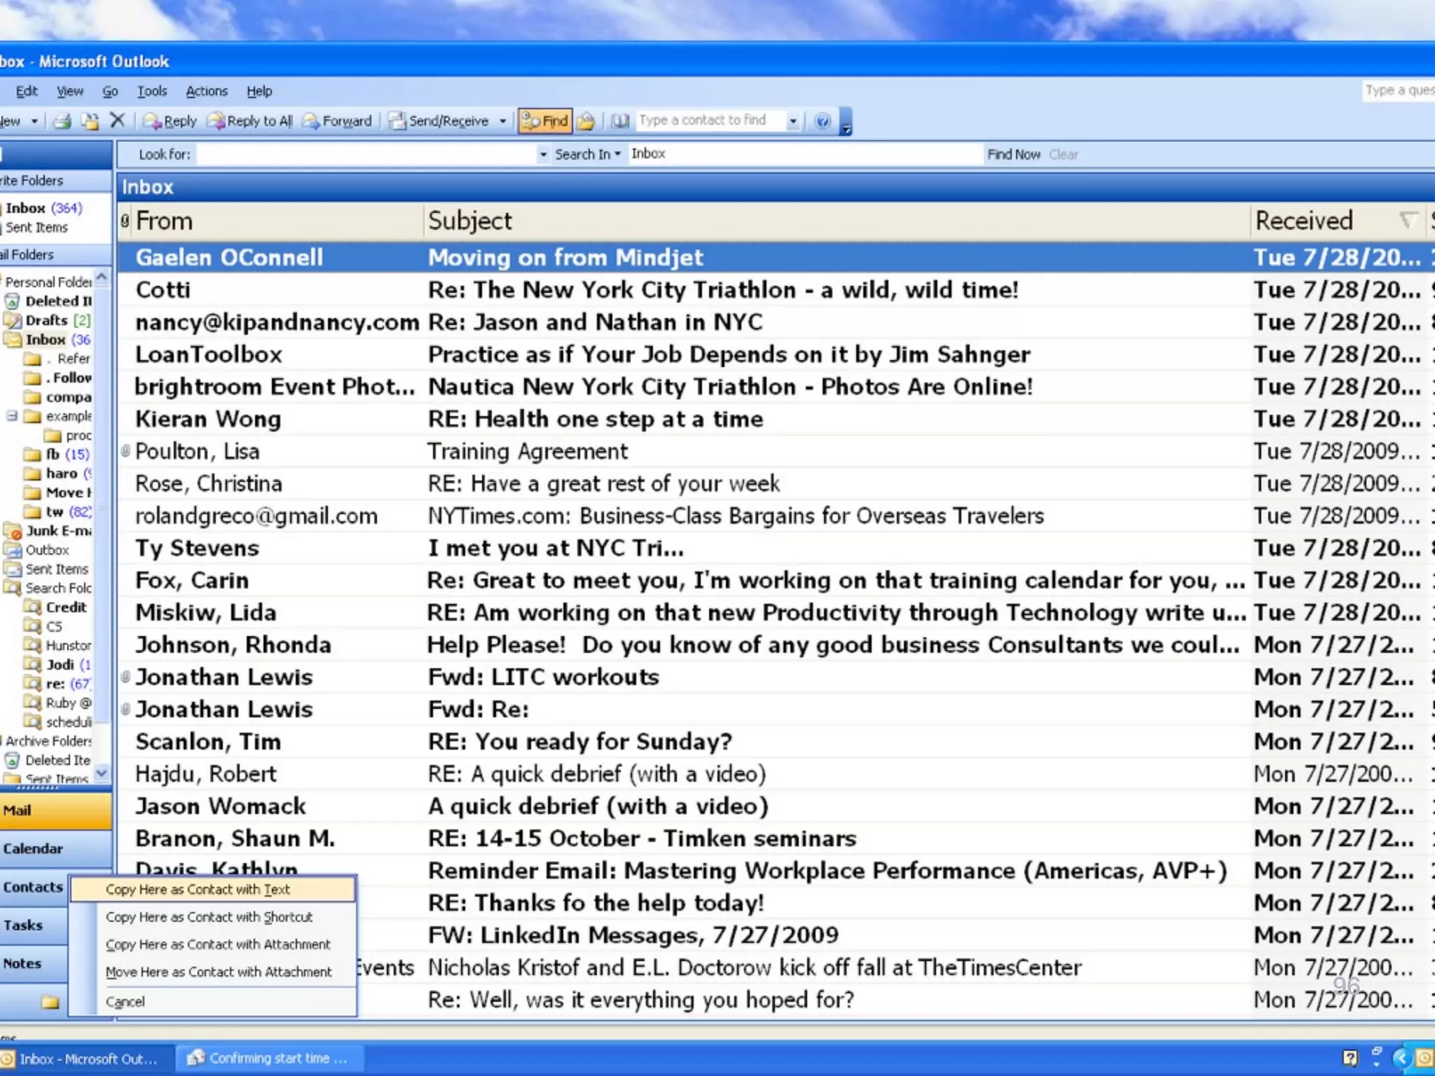This screenshot has height=1076, width=1435.
Task: Click the Forward toolbar button
Action: (x=337, y=121)
